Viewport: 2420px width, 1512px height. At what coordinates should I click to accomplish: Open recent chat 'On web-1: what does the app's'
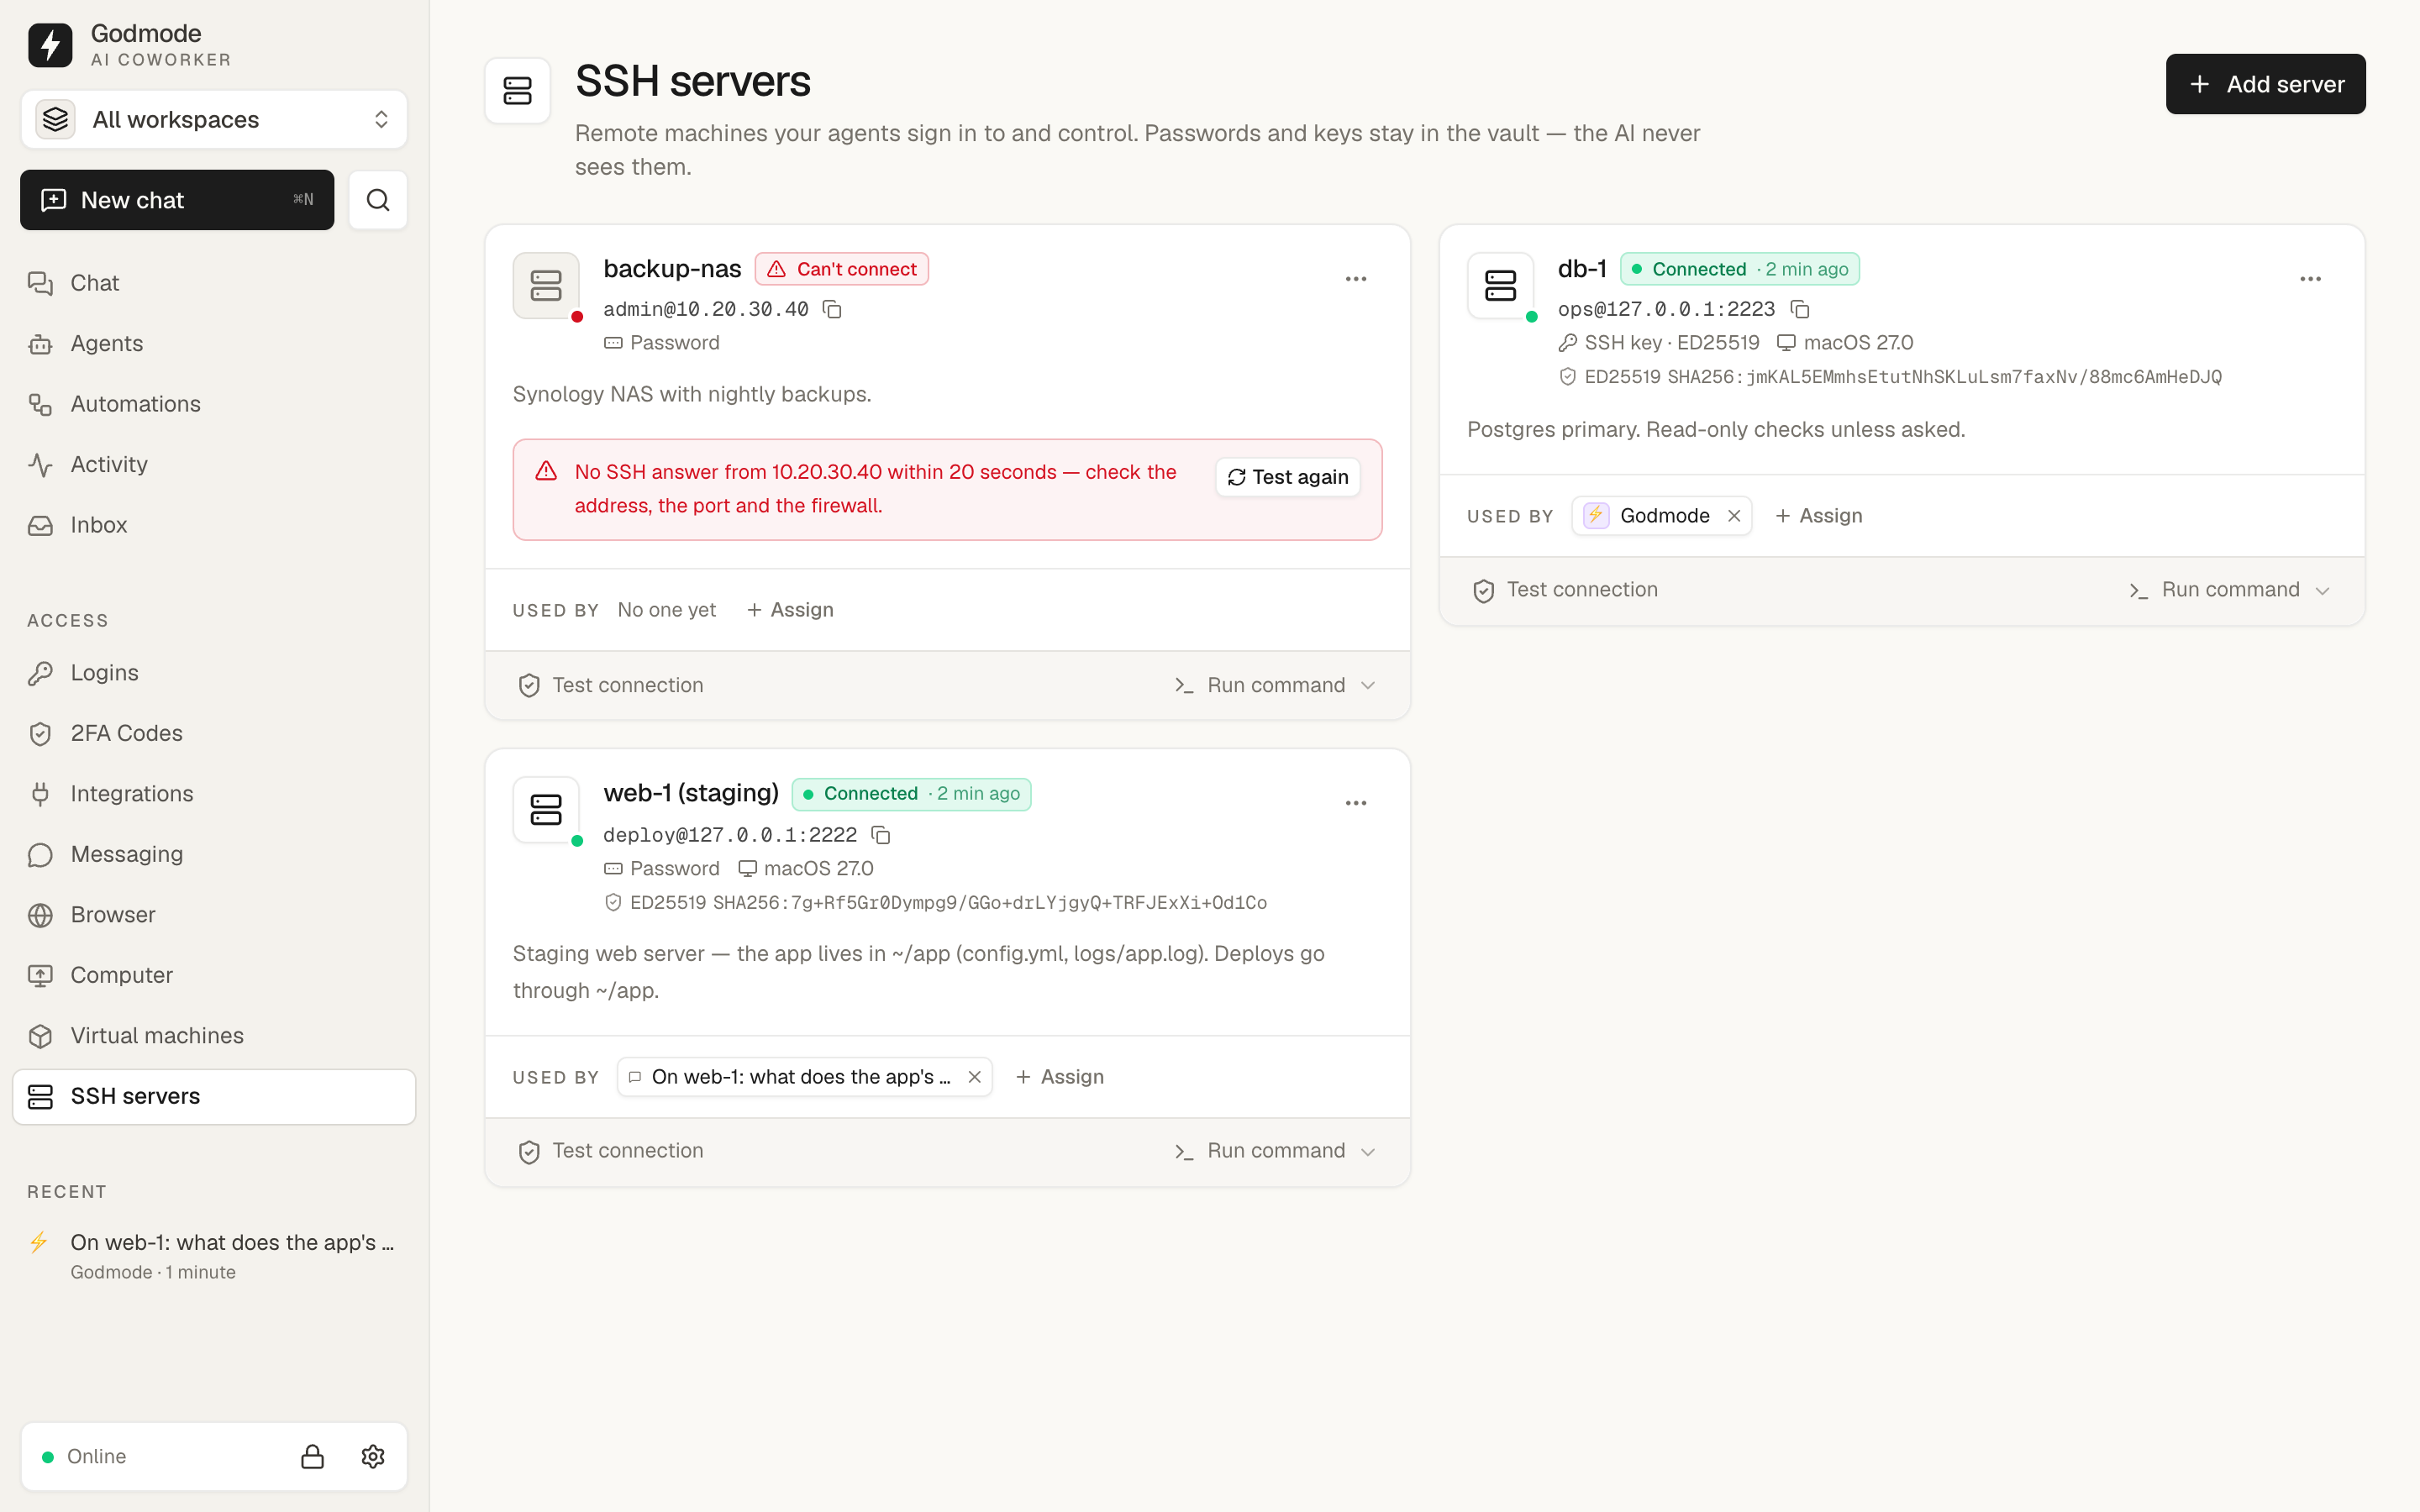[x=214, y=1256]
